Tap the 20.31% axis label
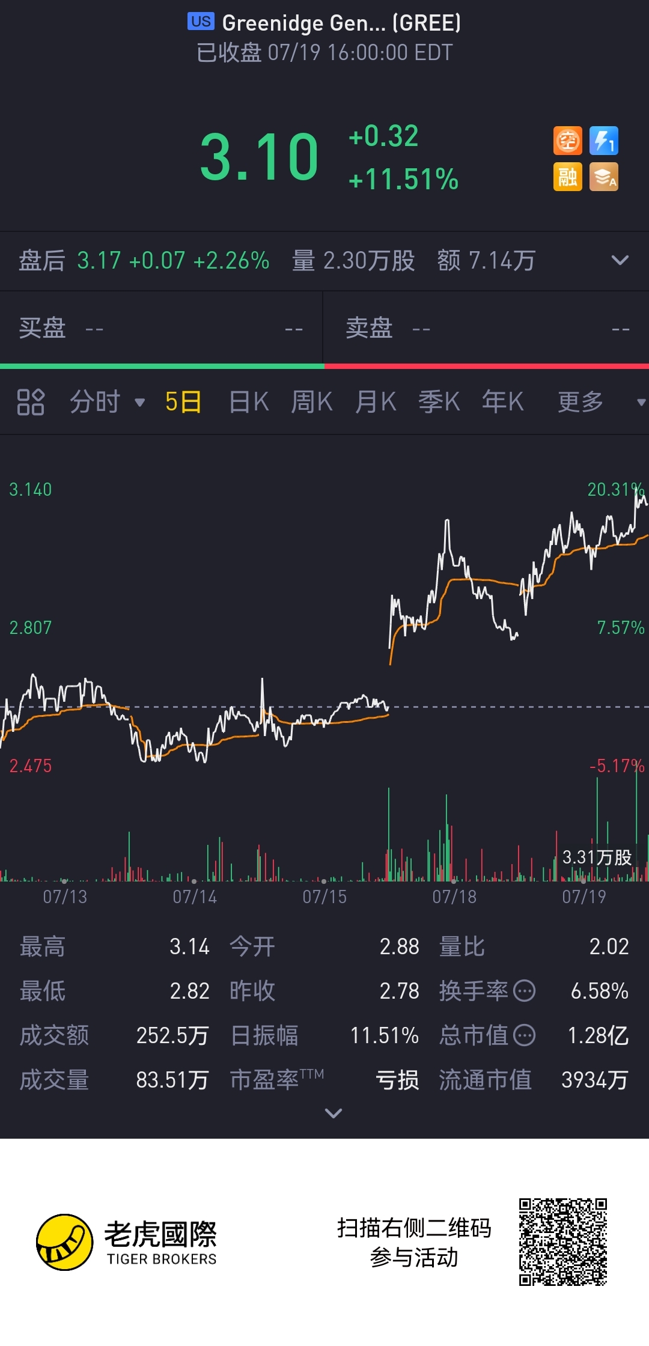Screen dimensions: 649x1346 (616, 489)
